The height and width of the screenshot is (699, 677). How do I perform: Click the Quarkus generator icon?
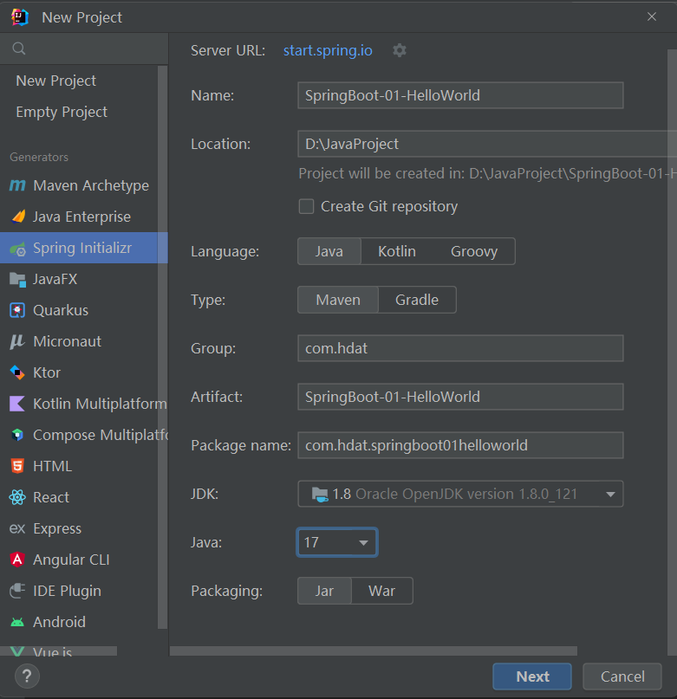[x=17, y=310]
